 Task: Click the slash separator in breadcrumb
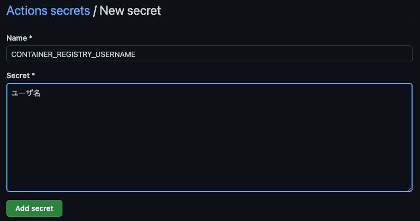[94, 11]
